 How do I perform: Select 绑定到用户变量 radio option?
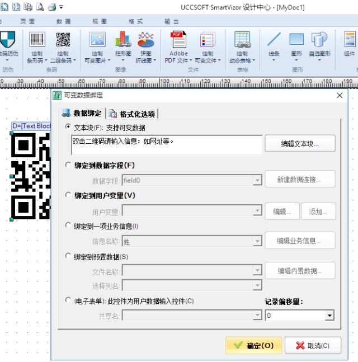68,195
